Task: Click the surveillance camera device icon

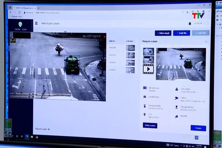Action: click(x=176, y=98)
